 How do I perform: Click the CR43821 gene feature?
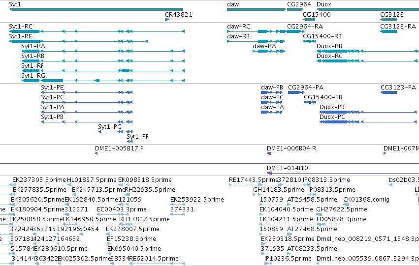tap(167, 20)
